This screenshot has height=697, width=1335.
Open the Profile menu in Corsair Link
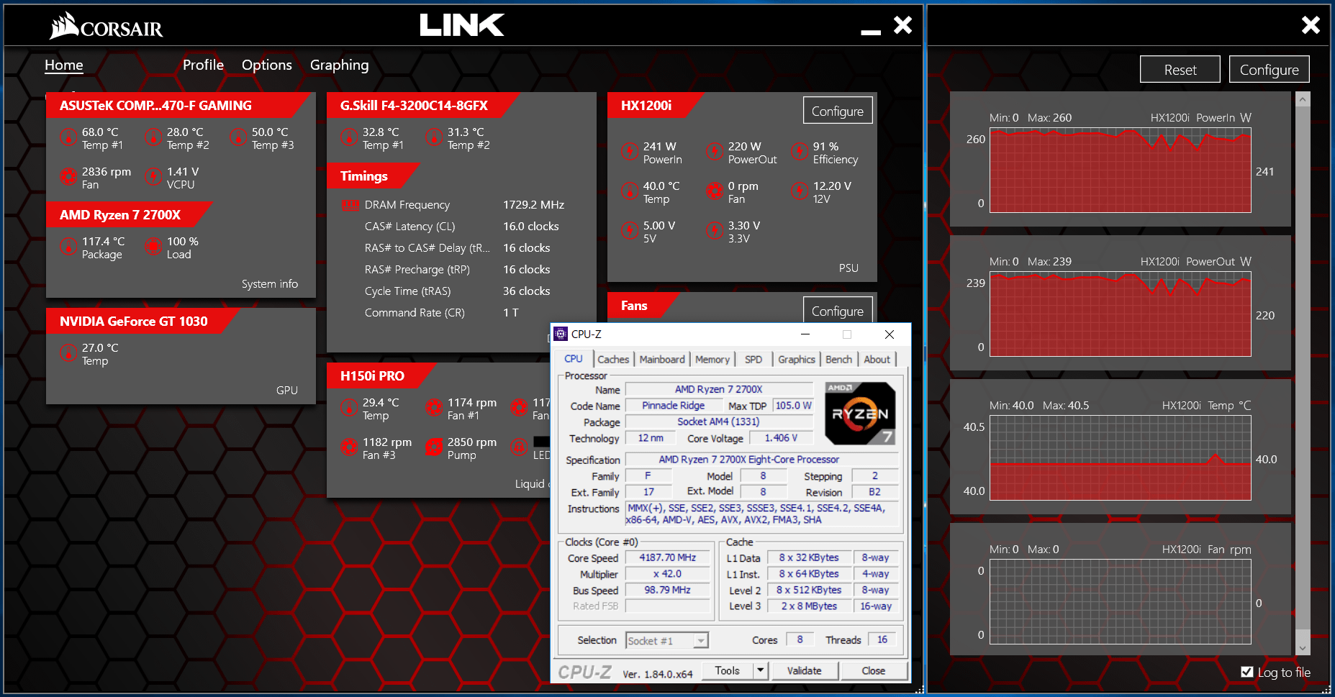pos(203,65)
